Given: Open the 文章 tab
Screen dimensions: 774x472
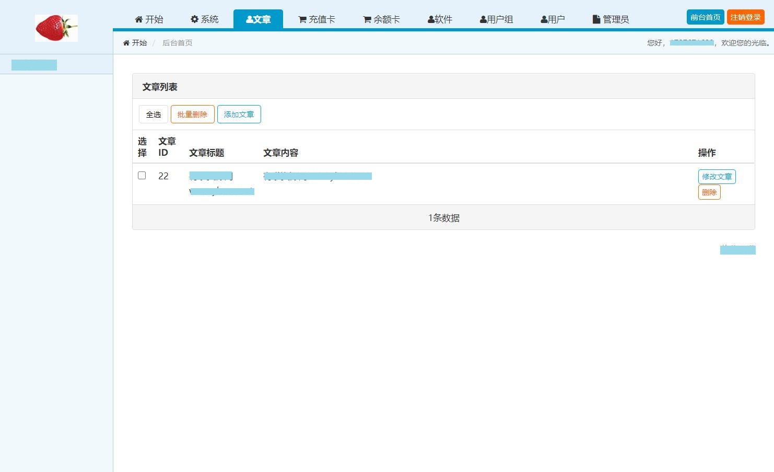Looking at the screenshot, I should (x=258, y=19).
